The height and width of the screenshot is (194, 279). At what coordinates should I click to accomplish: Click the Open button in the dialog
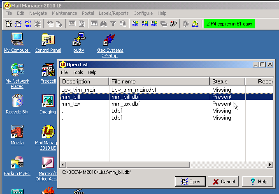click(x=190, y=182)
